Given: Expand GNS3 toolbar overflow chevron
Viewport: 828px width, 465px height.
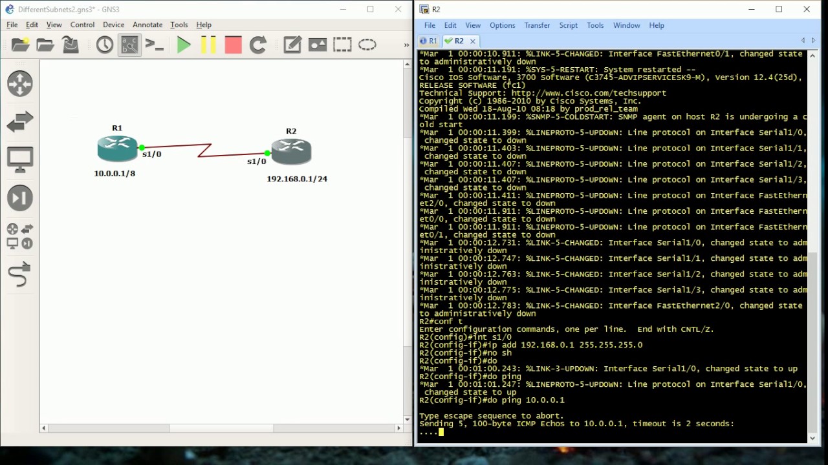Looking at the screenshot, I should pos(406,45).
